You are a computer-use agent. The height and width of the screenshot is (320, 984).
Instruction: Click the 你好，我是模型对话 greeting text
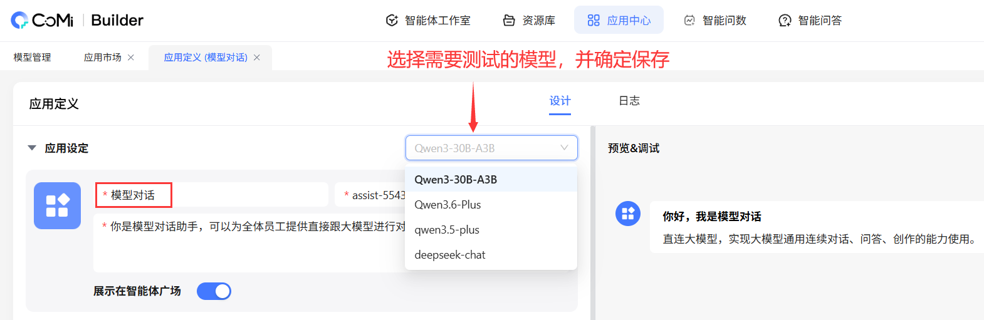[712, 217]
